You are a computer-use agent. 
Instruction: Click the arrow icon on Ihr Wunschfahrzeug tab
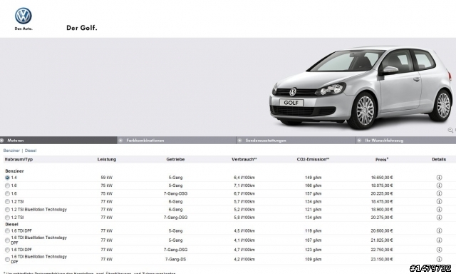(359, 141)
